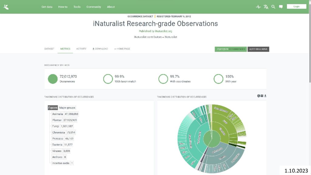Viewport: 311px width, 175px height.
Task: Click the 99.7% with coordinates ring
Action: 163,79
